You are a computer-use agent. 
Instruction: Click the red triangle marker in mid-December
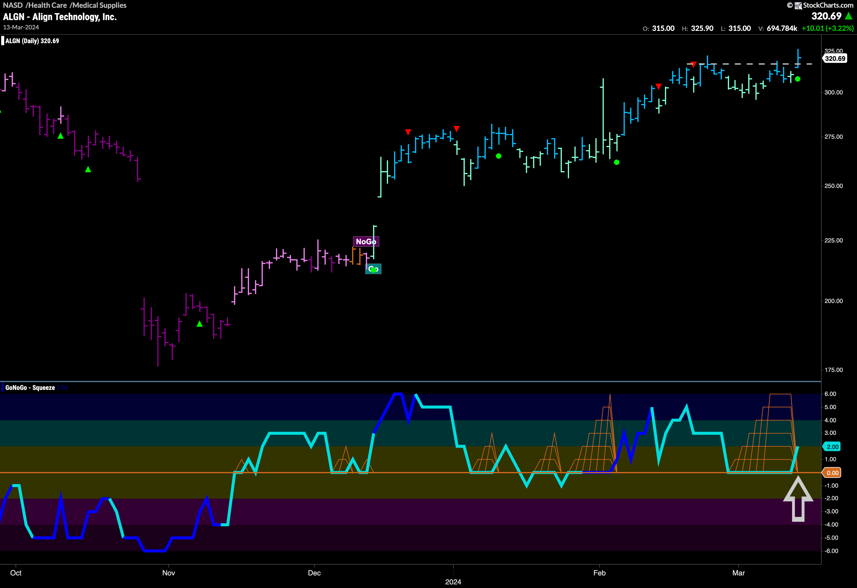click(x=408, y=132)
